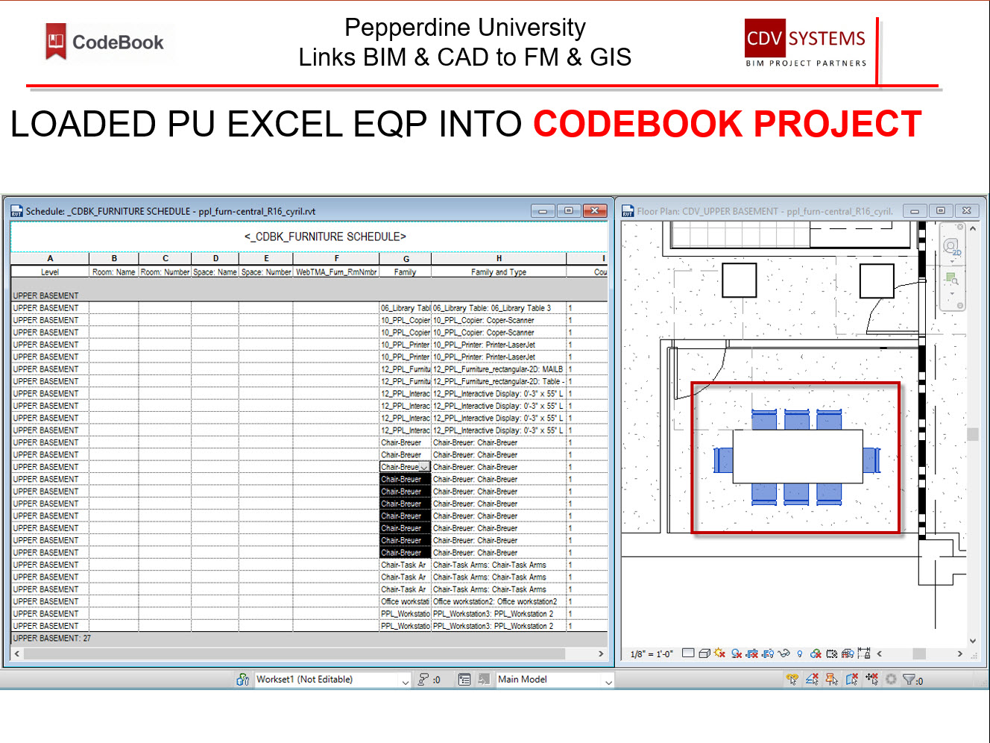Toggle Select Pinned Elements in status bar
Image resolution: width=990 pixels, height=743 pixels.
pyautogui.click(x=832, y=679)
